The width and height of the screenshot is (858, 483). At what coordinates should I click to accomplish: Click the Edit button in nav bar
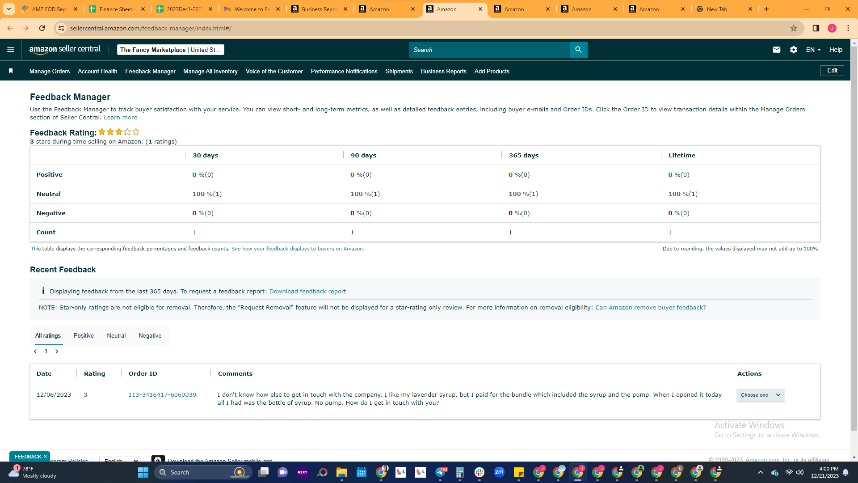tap(832, 71)
